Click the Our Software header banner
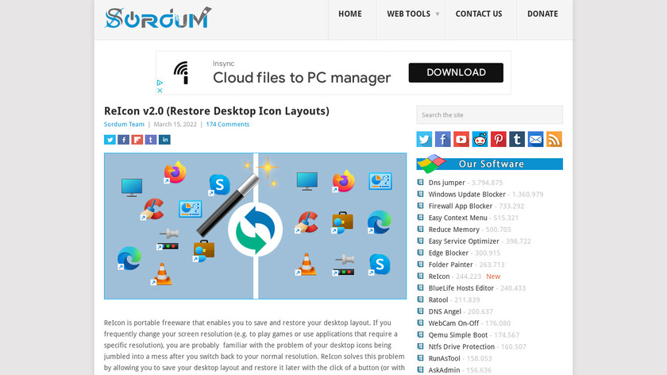This screenshot has height=375, width=667. click(x=489, y=164)
